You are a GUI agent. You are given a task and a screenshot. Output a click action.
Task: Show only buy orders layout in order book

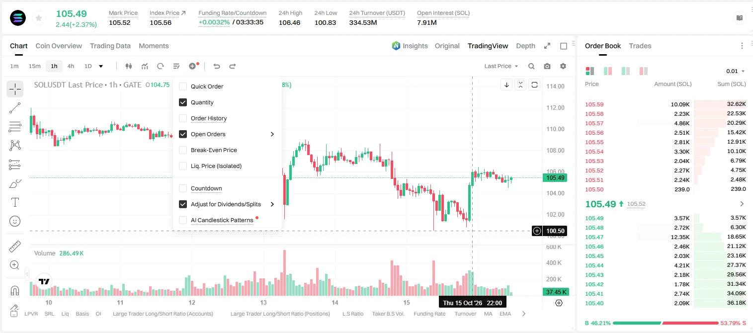626,71
